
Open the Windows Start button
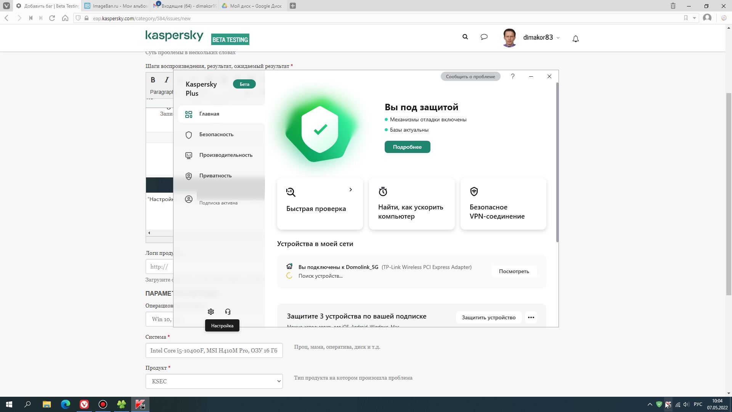[x=9, y=404]
